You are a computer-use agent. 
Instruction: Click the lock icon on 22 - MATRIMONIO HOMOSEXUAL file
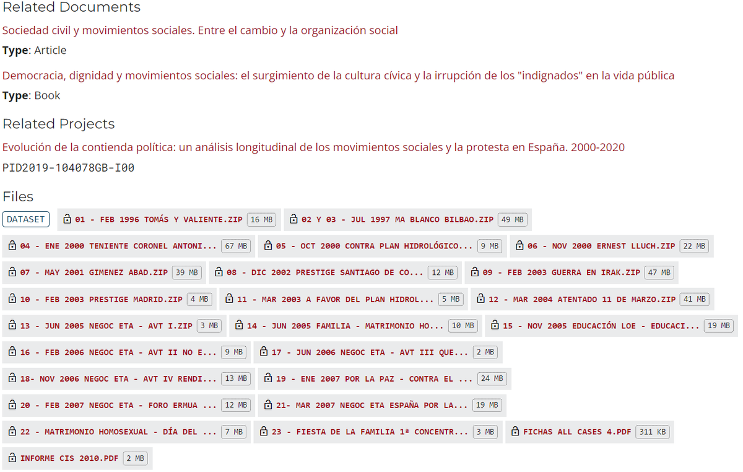tap(11, 432)
